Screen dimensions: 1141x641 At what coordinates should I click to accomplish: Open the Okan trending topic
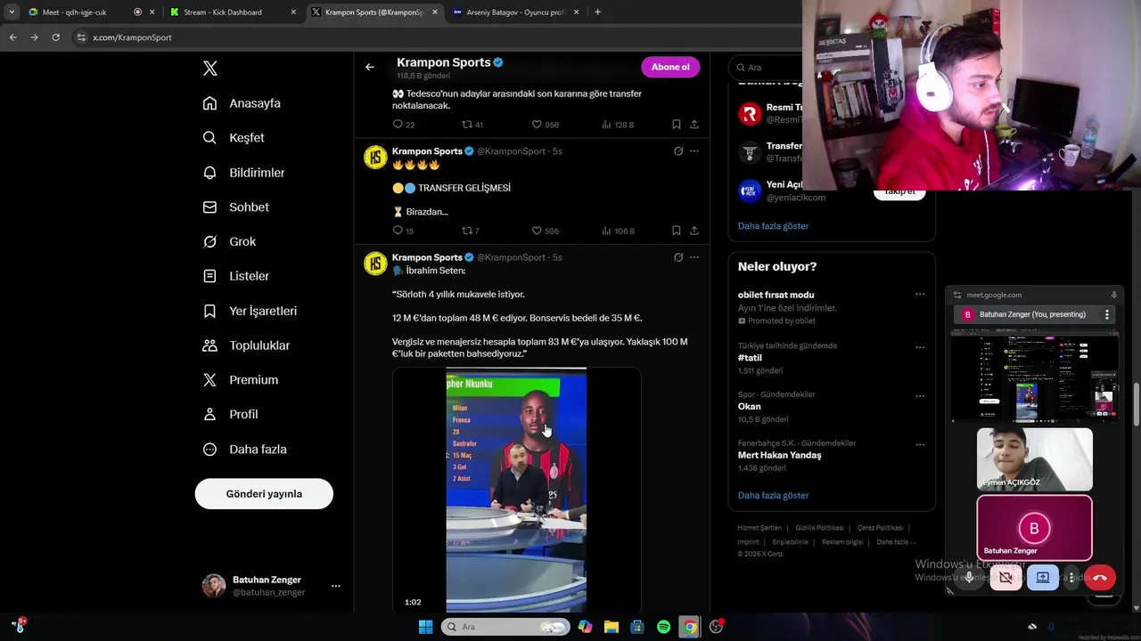pos(749,407)
